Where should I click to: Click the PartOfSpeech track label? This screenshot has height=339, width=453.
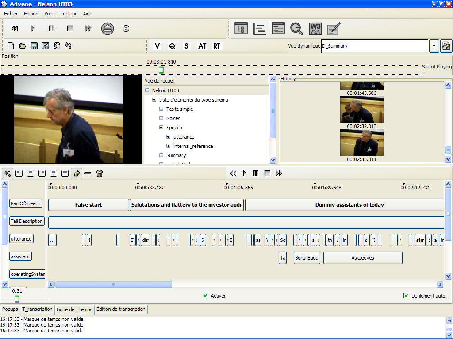(26, 203)
